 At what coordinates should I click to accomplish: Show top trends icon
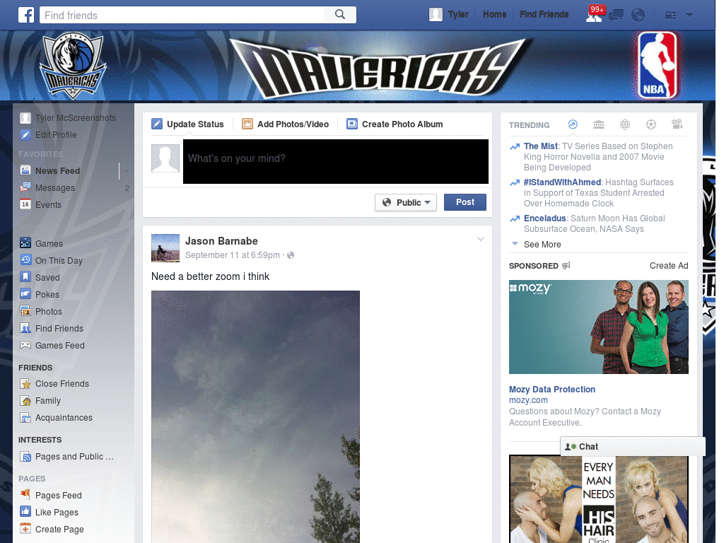(x=573, y=124)
